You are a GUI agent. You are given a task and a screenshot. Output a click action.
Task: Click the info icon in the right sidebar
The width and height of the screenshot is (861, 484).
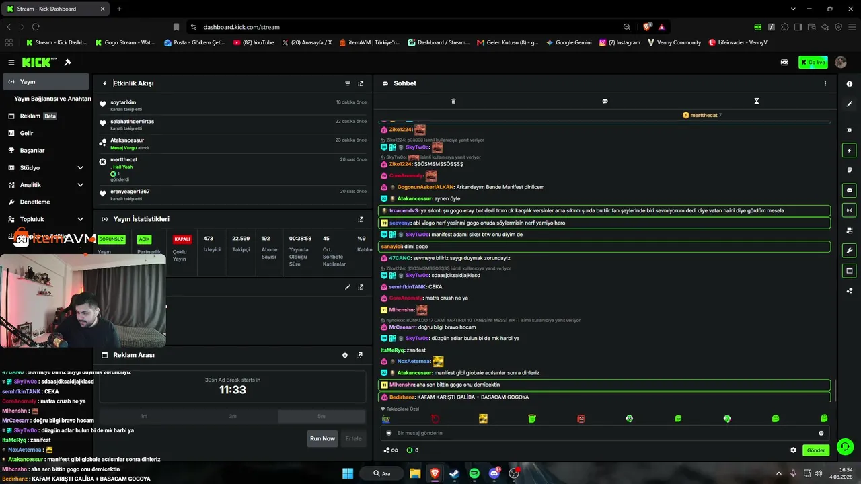click(x=850, y=84)
